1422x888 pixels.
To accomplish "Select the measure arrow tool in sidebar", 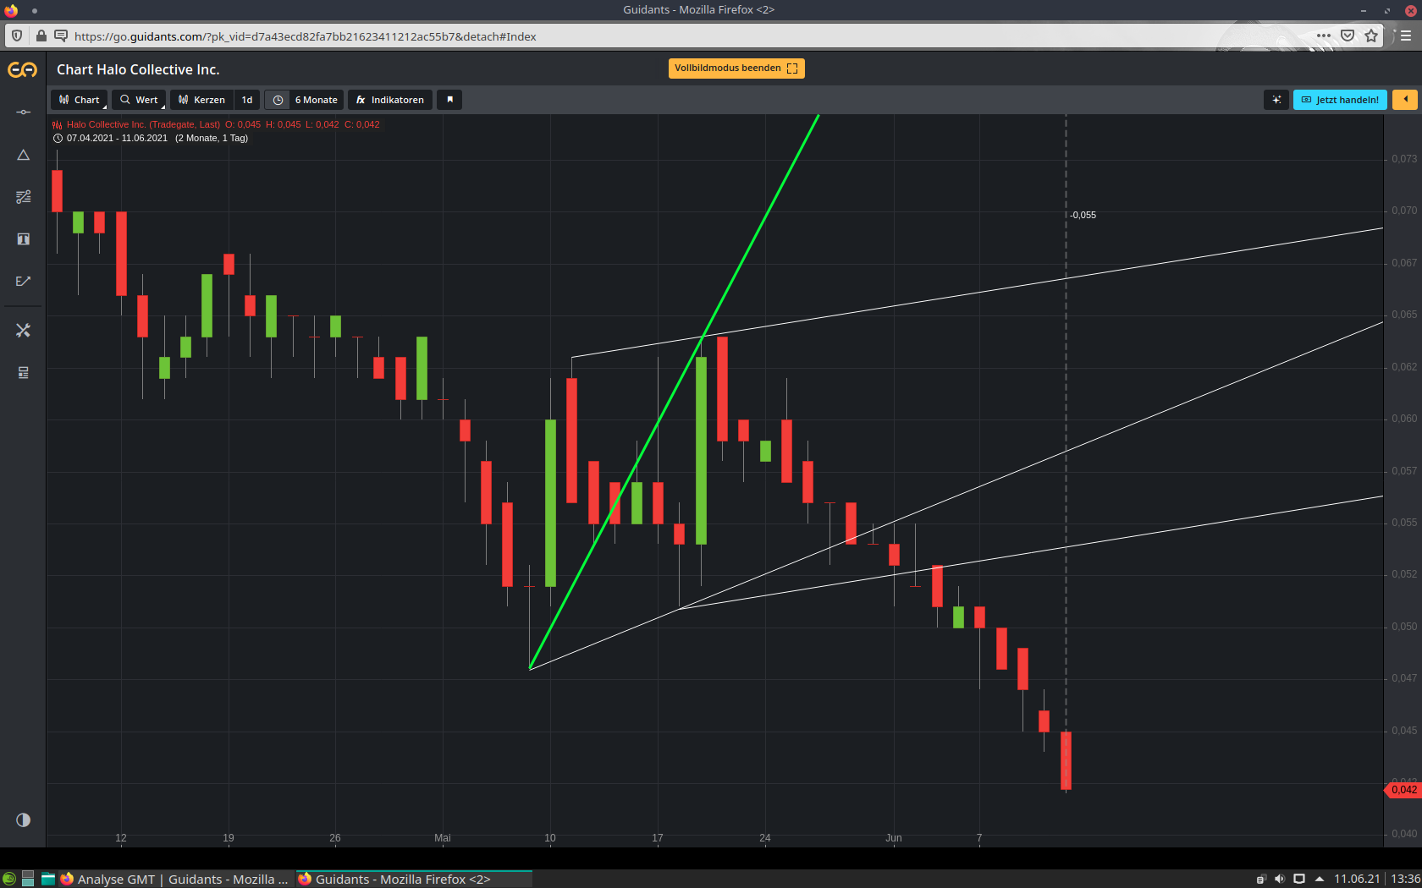I will click(23, 282).
